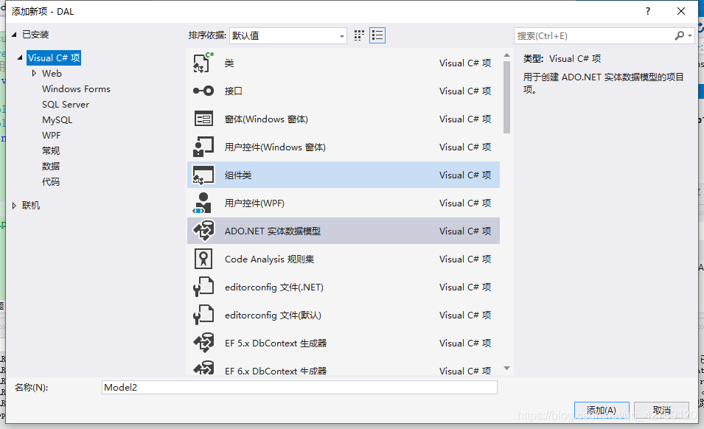704x429 pixels.
Task: Select the 代码 category
Action: pos(51,182)
